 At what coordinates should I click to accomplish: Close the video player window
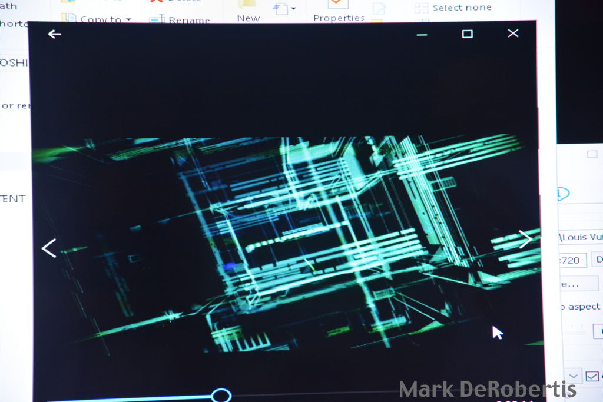point(513,34)
